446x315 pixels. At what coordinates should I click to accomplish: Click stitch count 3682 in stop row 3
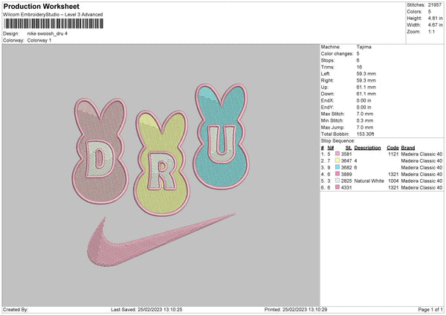(x=346, y=168)
